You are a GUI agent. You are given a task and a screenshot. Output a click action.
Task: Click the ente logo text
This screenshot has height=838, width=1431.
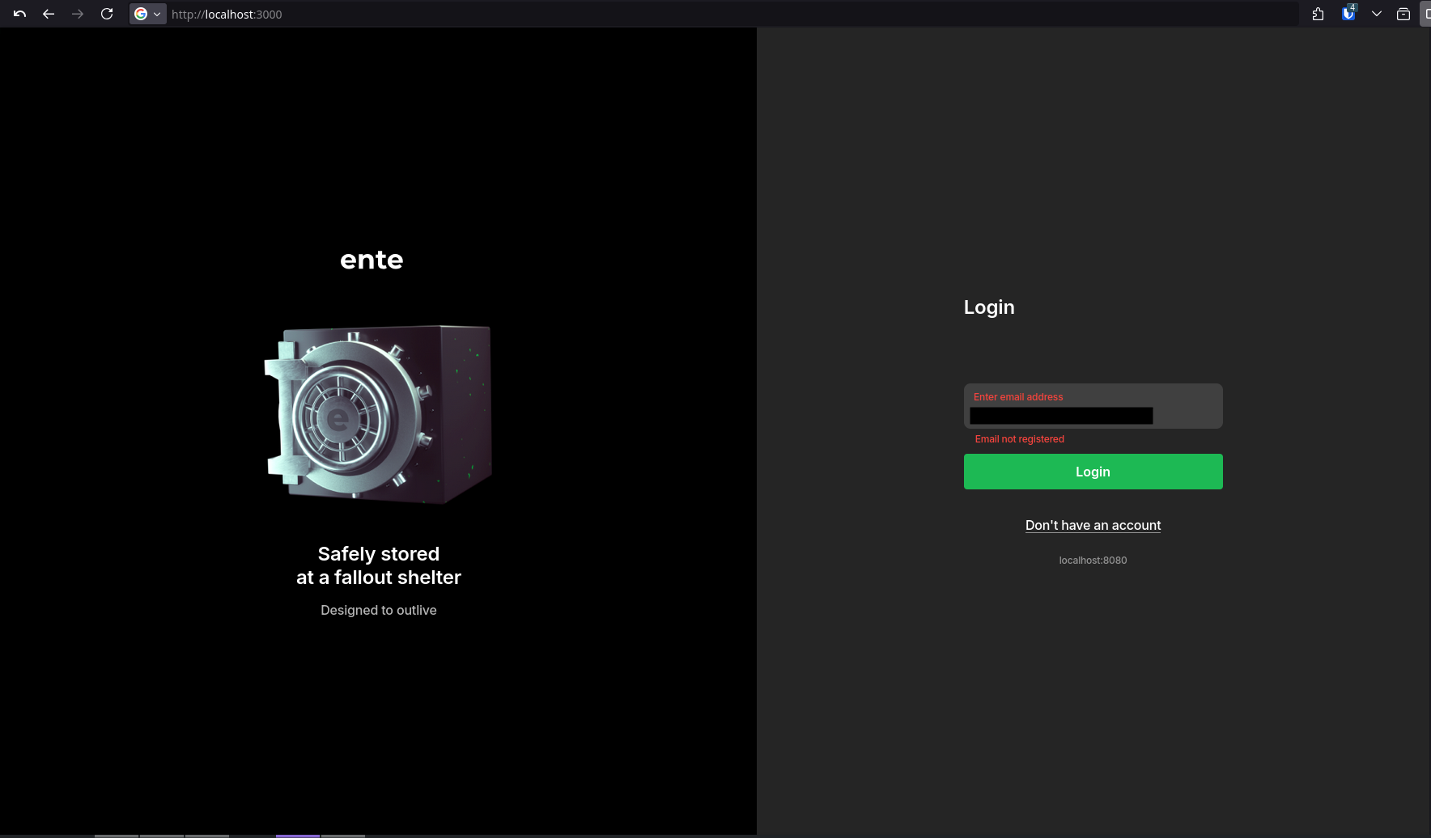click(372, 260)
